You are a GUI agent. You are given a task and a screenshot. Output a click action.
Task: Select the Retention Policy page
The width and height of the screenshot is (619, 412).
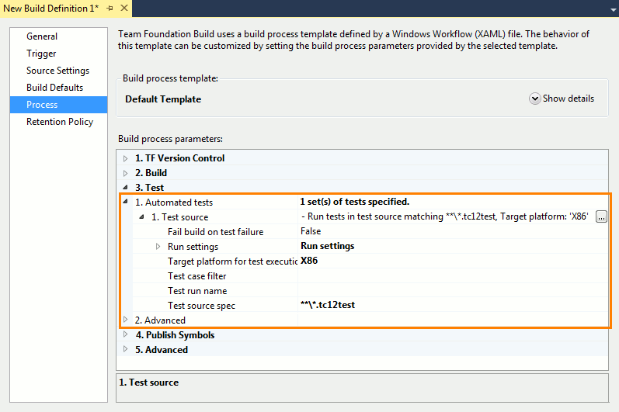click(60, 122)
